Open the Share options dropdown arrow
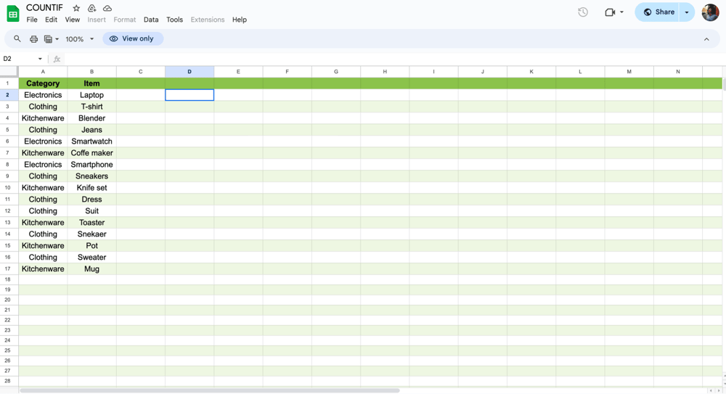The width and height of the screenshot is (726, 394). 687,12
